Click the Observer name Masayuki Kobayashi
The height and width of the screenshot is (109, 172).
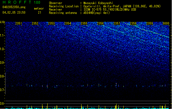(98, 3)
